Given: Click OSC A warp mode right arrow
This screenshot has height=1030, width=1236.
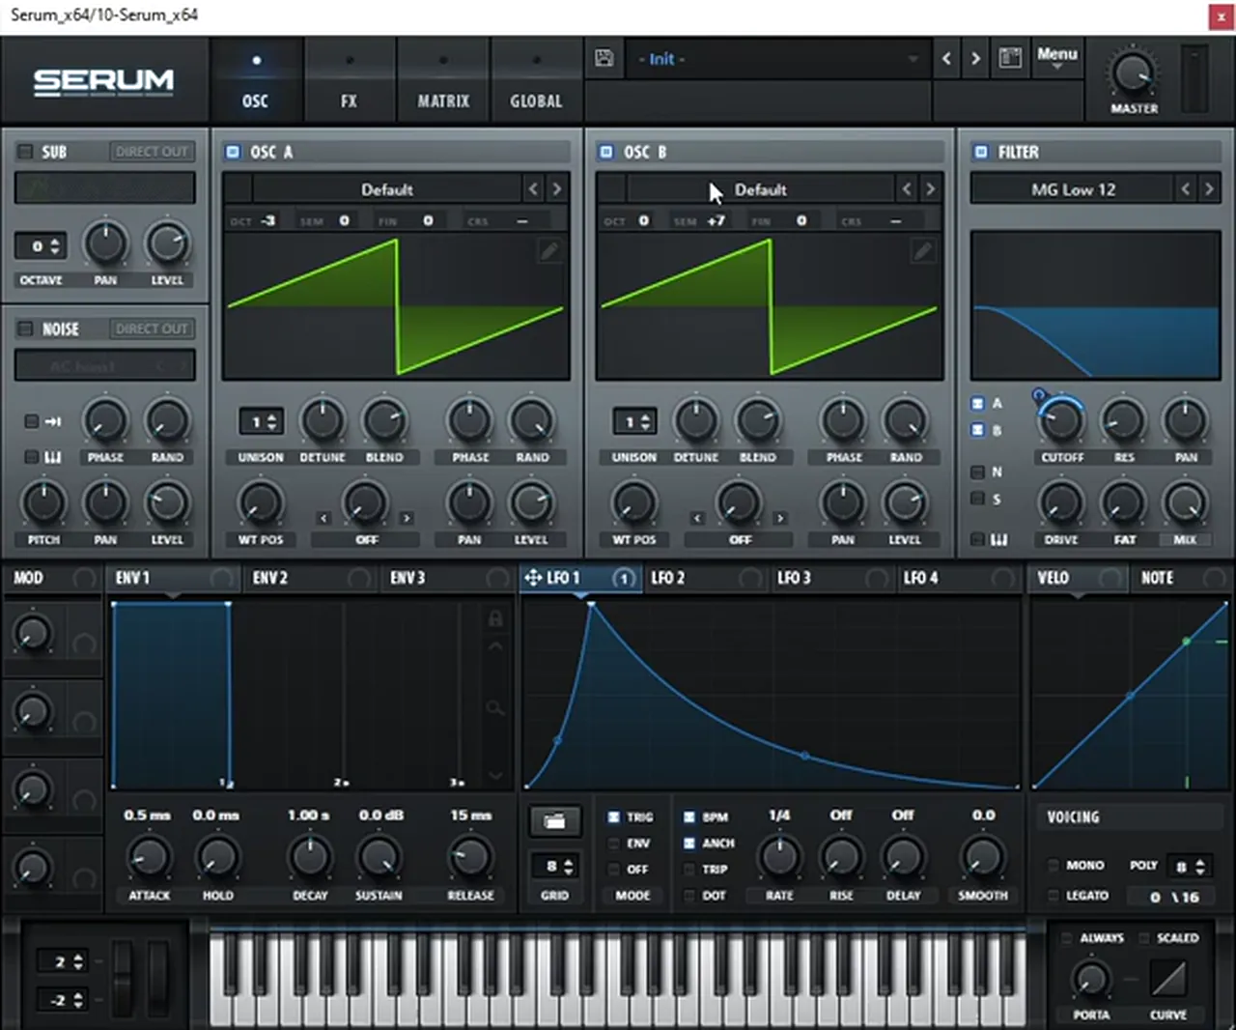Looking at the screenshot, I should point(407,519).
